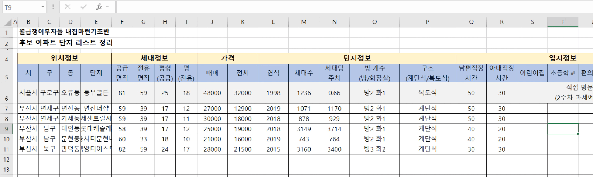The height and width of the screenshot is (177, 593).
Task: Click the 가격 group header
Action: tap(227, 58)
